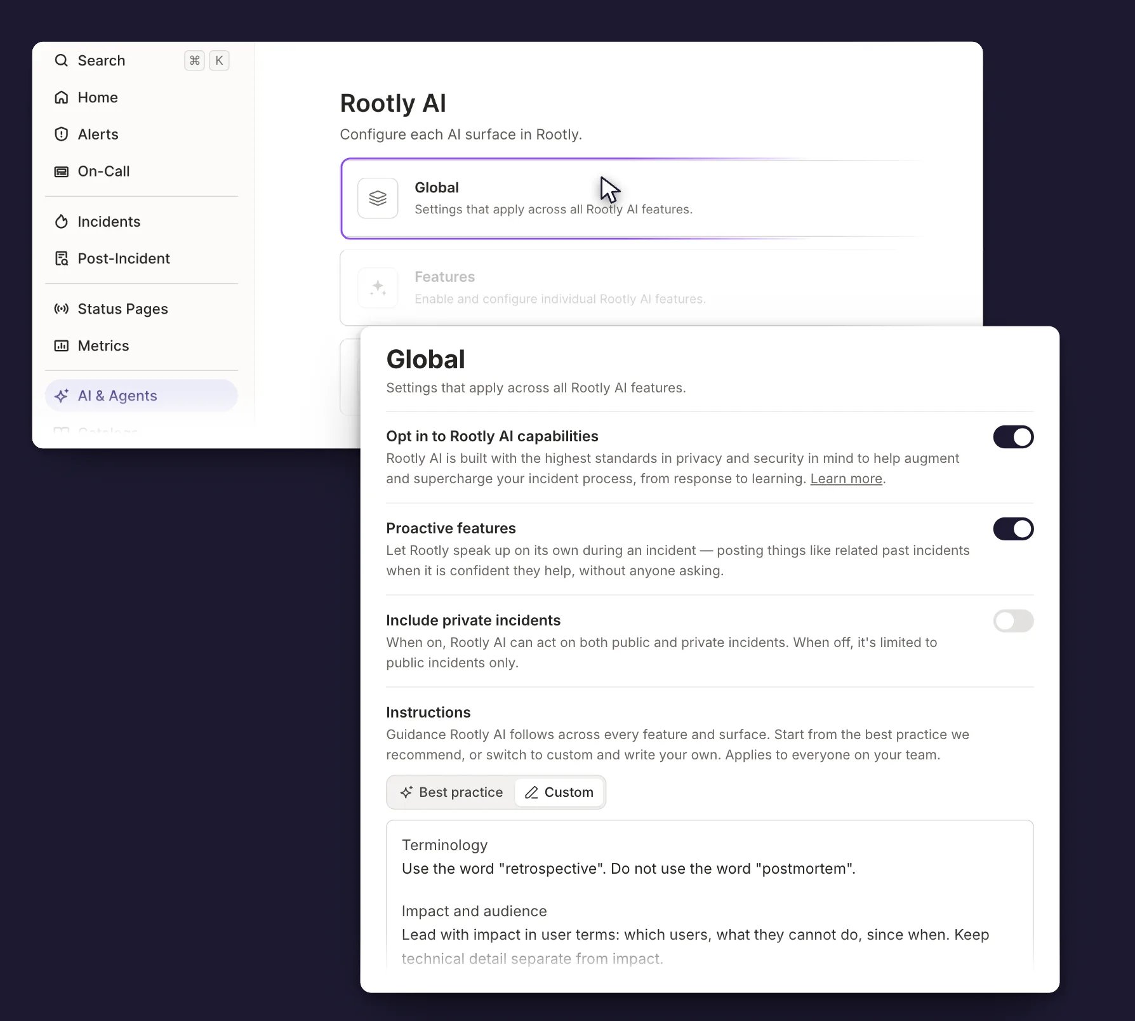Open the Learn more link
1135x1021 pixels.
846,479
